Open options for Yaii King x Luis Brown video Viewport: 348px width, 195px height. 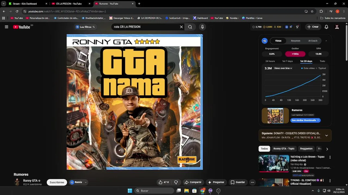[x=330, y=157]
